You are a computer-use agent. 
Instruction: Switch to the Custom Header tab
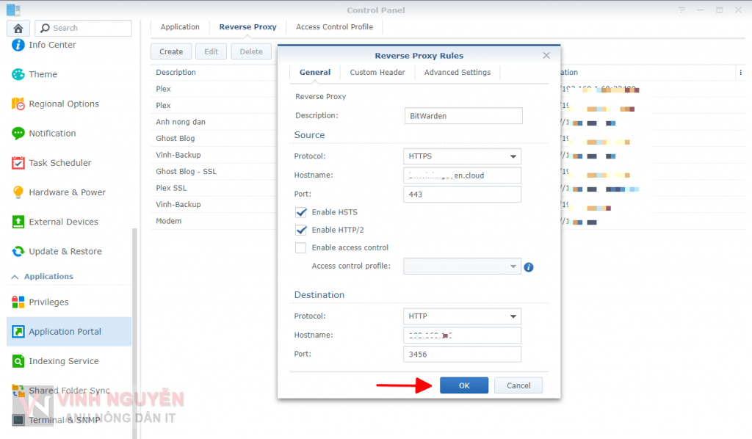pos(377,73)
